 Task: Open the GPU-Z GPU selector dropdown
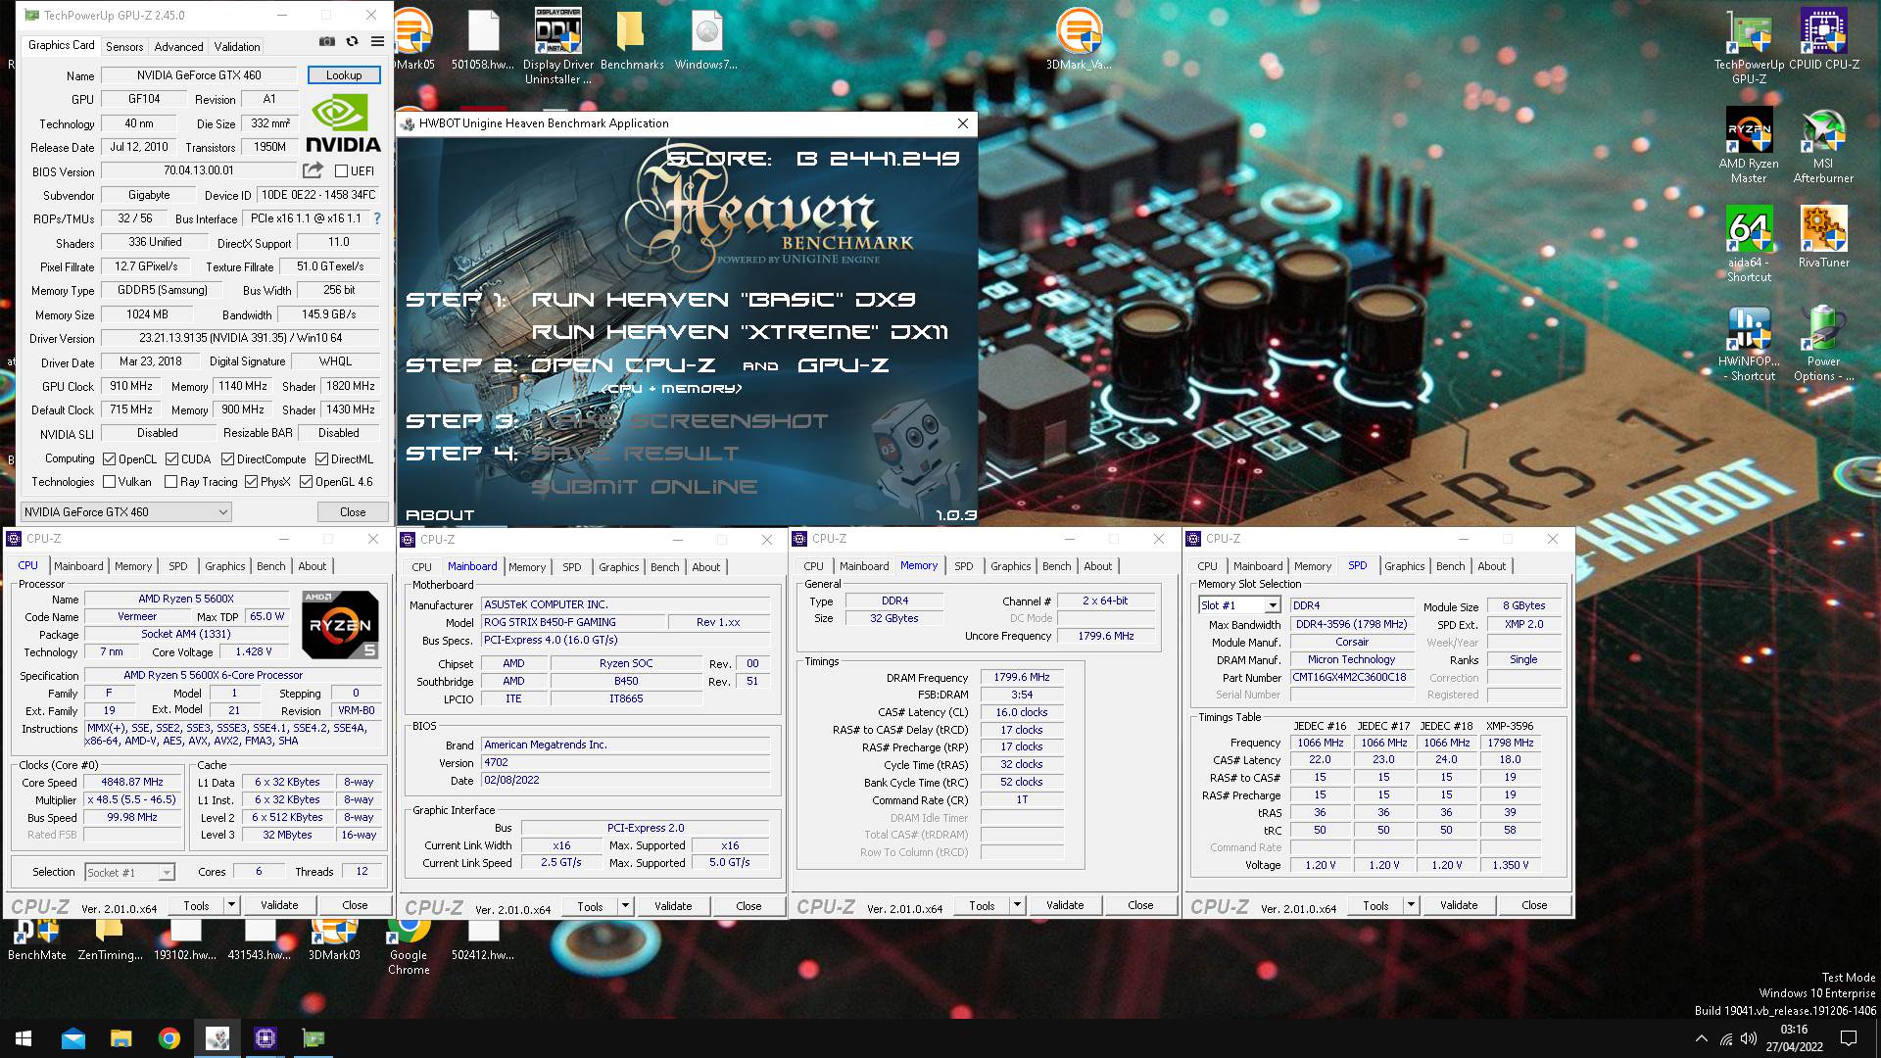pyautogui.click(x=126, y=511)
